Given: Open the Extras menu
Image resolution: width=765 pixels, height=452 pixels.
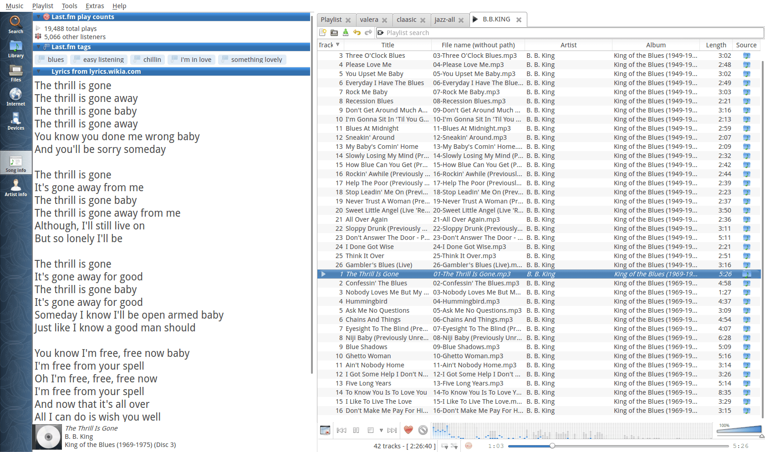Looking at the screenshot, I should pyautogui.click(x=94, y=6).
